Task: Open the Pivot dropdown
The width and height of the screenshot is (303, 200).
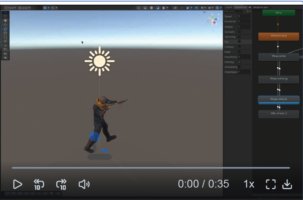Action: pyautogui.click(x=10, y=8)
